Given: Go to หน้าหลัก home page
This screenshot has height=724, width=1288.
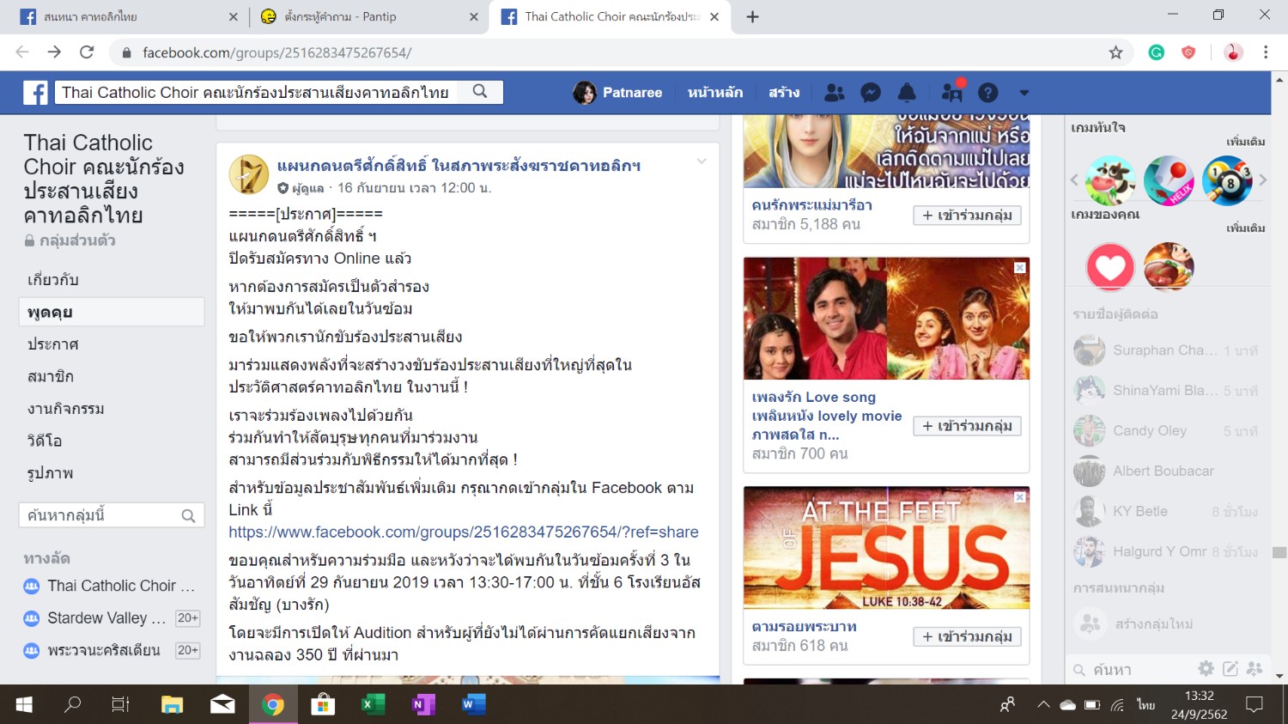Looking at the screenshot, I should (715, 93).
